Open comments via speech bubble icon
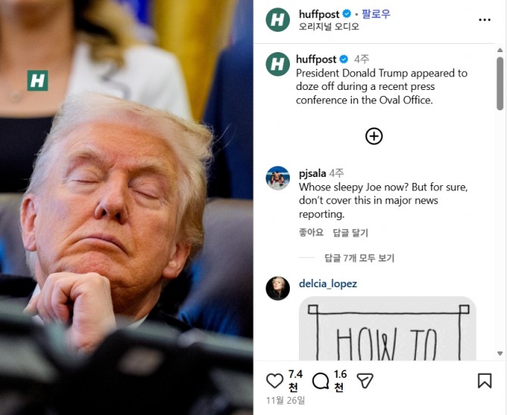Screen dimensions: 507x415 pos(320,381)
